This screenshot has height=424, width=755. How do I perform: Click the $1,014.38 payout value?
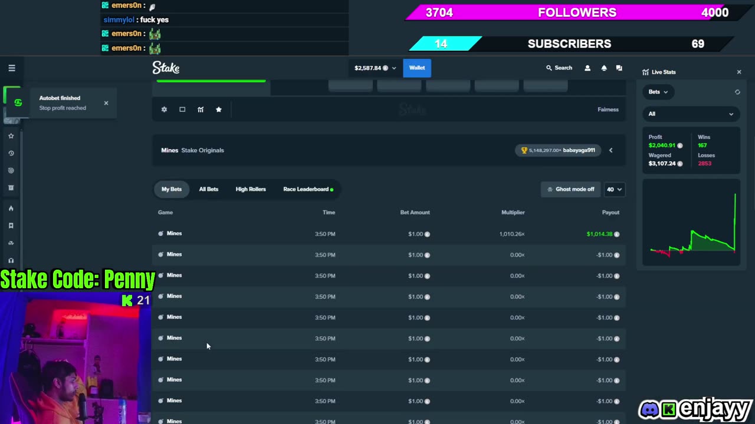tap(599, 234)
